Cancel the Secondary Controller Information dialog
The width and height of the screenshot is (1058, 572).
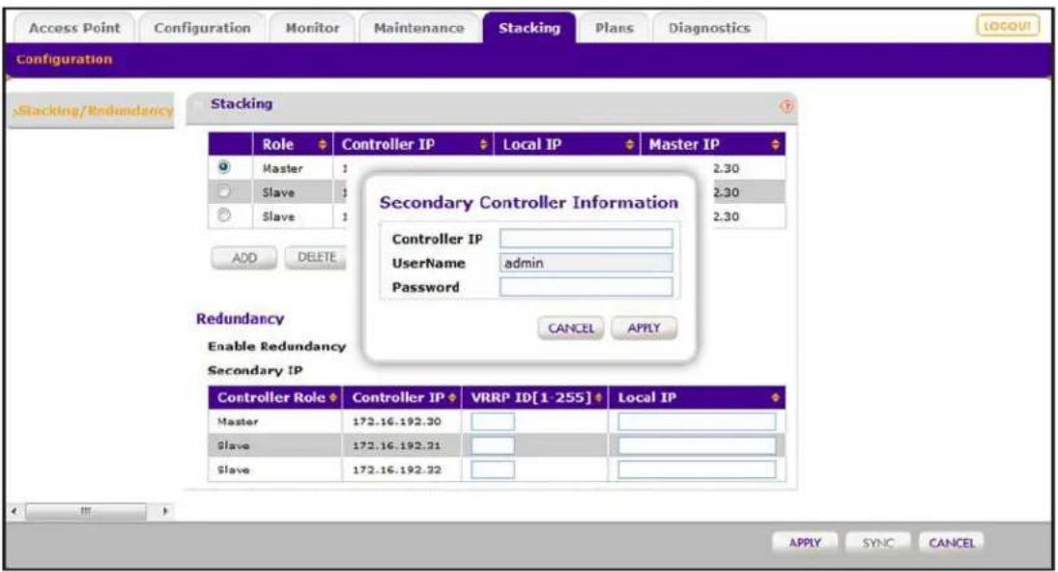(571, 328)
